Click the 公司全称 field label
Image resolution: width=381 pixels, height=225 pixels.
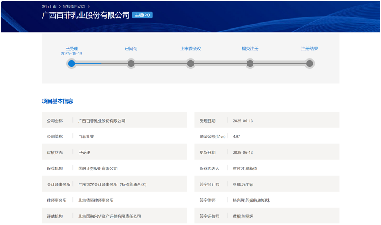tap(55, 121)
